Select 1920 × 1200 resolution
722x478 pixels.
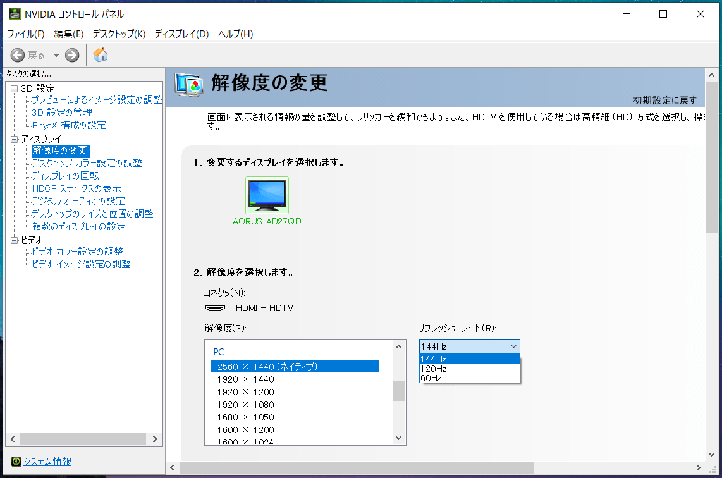(294, 392)
